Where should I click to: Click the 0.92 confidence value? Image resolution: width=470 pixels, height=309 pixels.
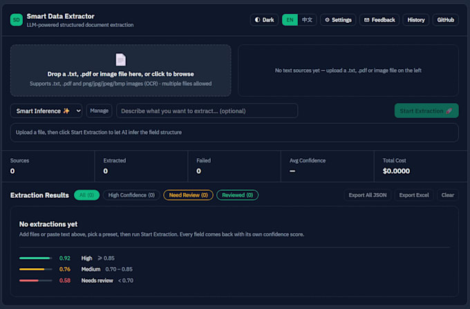point(65,258)
